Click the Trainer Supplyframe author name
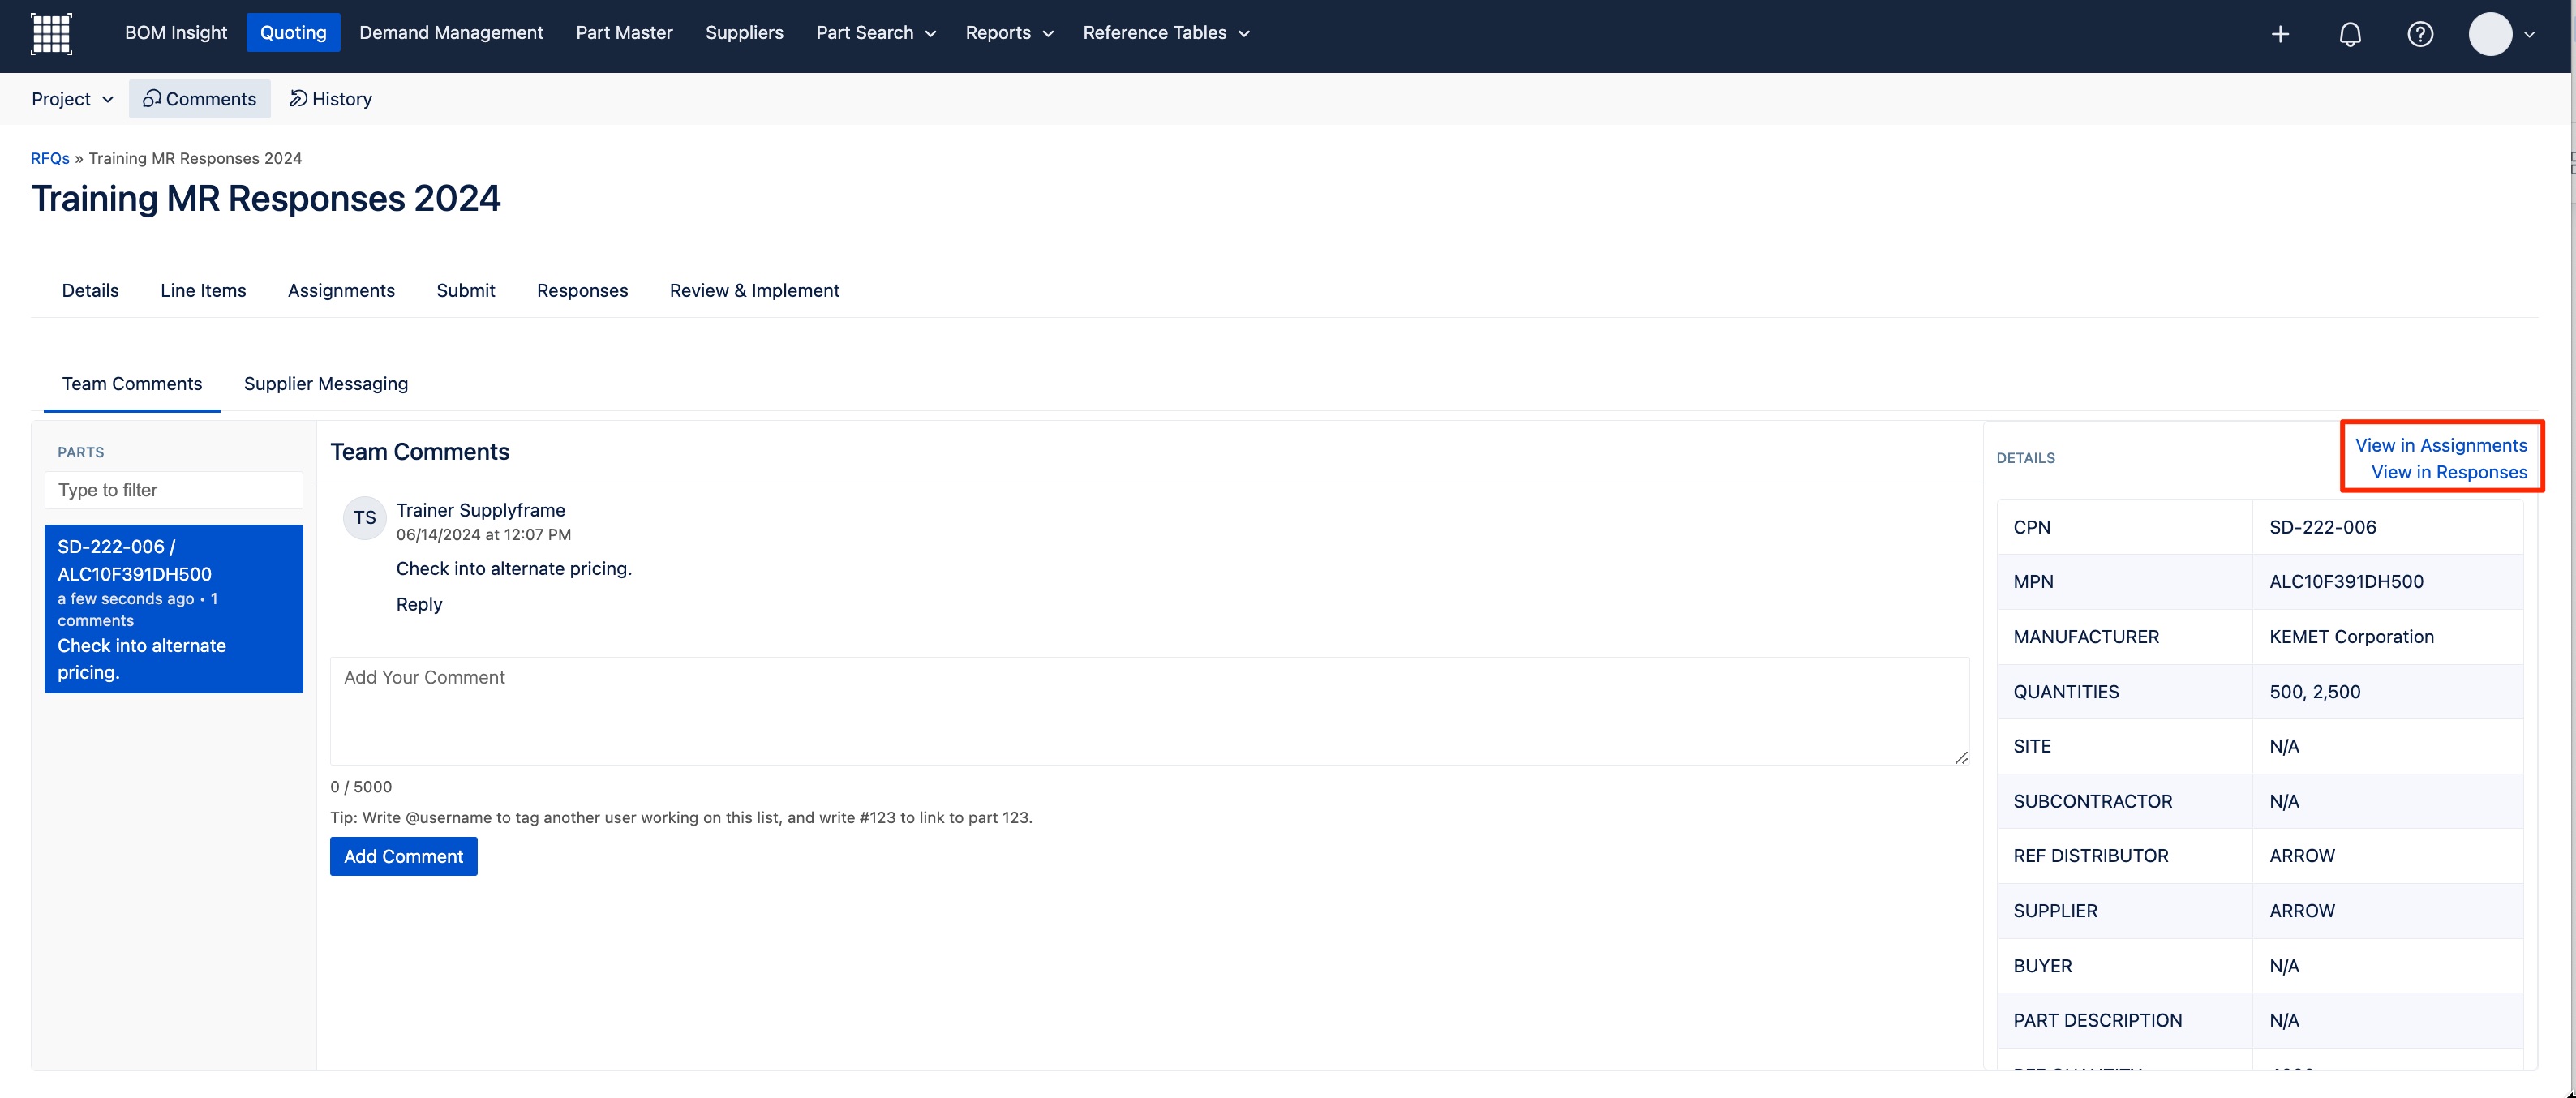The height and width of the screenshot is (1098, 2576). click(x=480, y=510)
